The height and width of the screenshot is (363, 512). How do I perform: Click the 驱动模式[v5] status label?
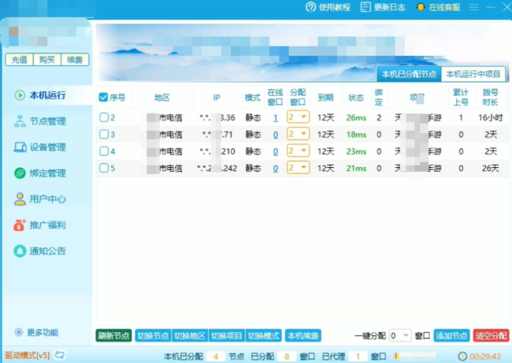tap(27, 355)
